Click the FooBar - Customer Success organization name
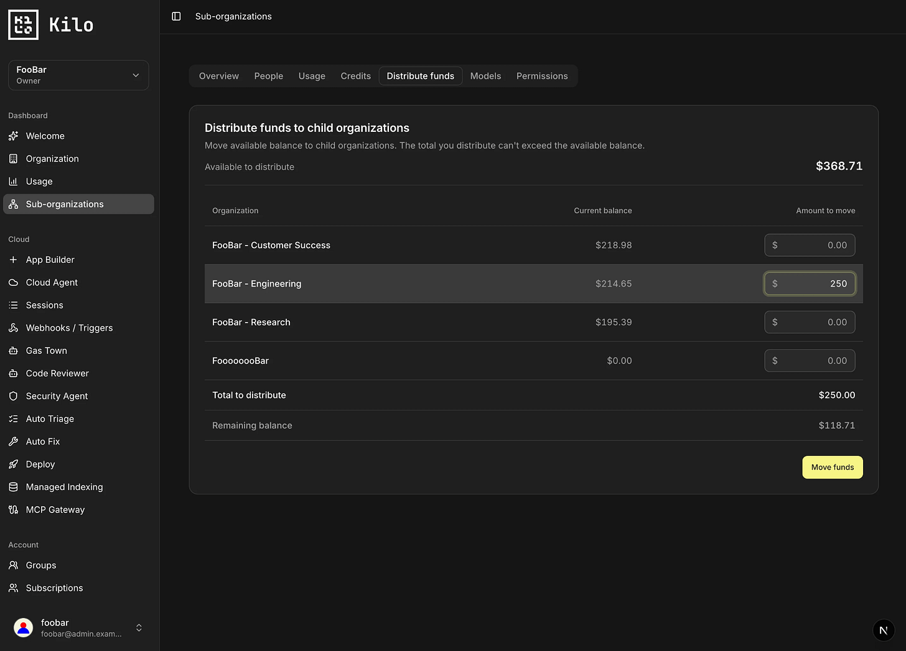Image resolution: width=906 pixels, height=651 pixels. tap(271, 245)
